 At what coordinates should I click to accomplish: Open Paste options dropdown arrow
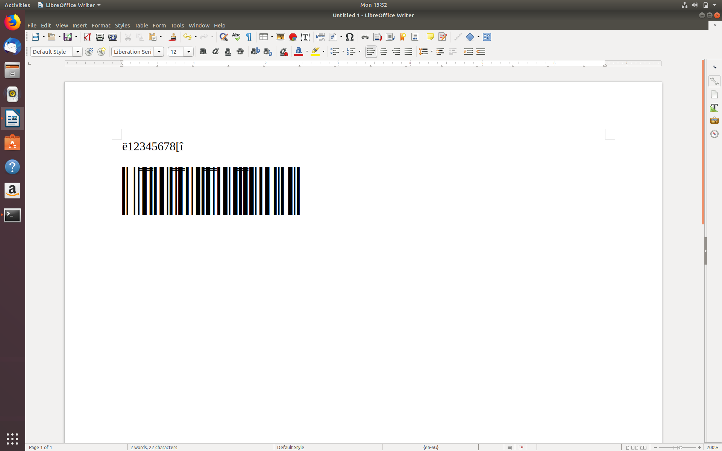(x=161, y=37)
